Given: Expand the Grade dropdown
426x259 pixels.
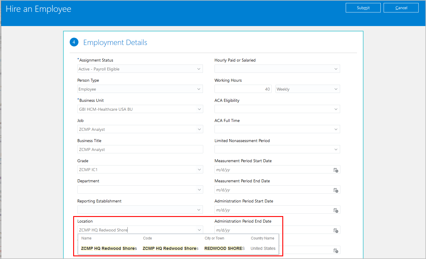Looking at the screenshot, I should [x=199, y=170].
